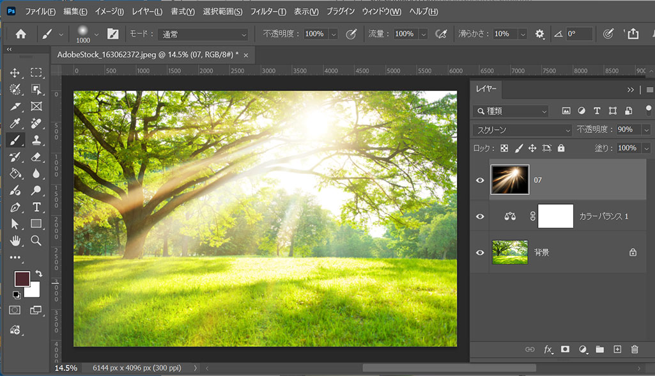
Task: Click the add layer mask icon
Action: pyautogui.click(x=565, y=349)
